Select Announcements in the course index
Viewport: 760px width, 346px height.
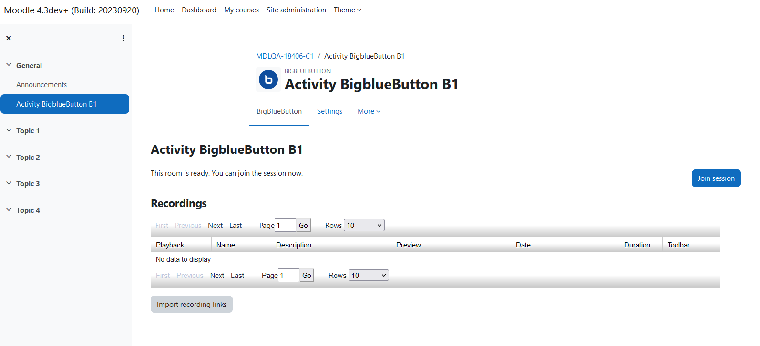(41, 85)
